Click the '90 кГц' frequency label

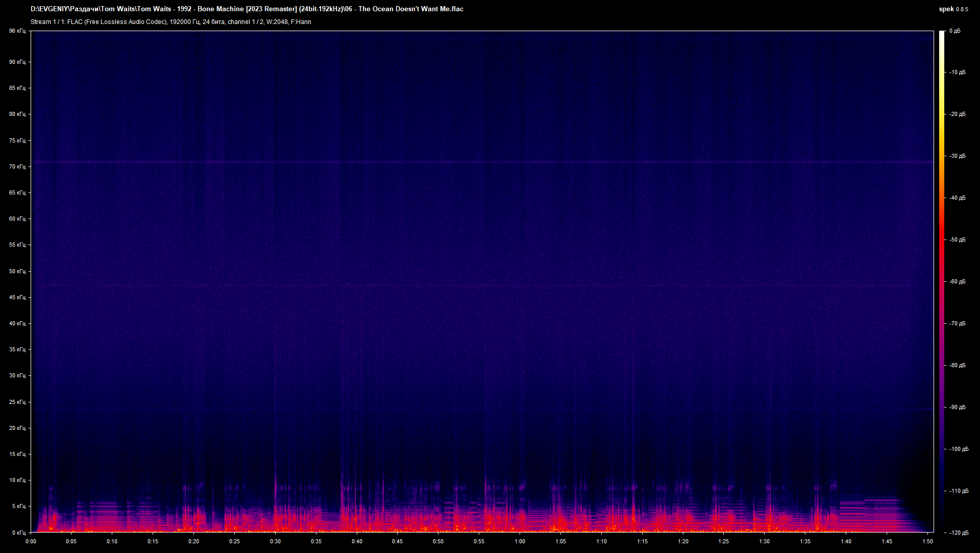[17, 62]
